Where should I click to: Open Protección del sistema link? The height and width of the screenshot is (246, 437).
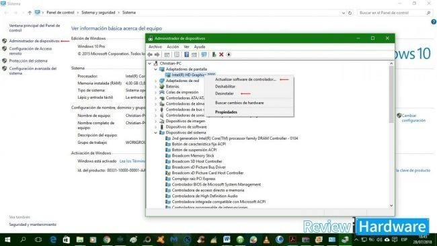point(28,60)
